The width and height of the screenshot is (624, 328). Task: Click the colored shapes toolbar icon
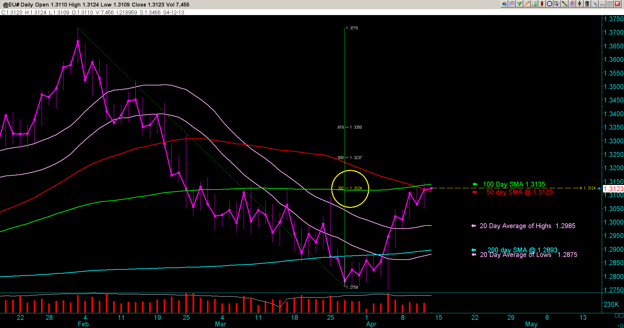504,4
